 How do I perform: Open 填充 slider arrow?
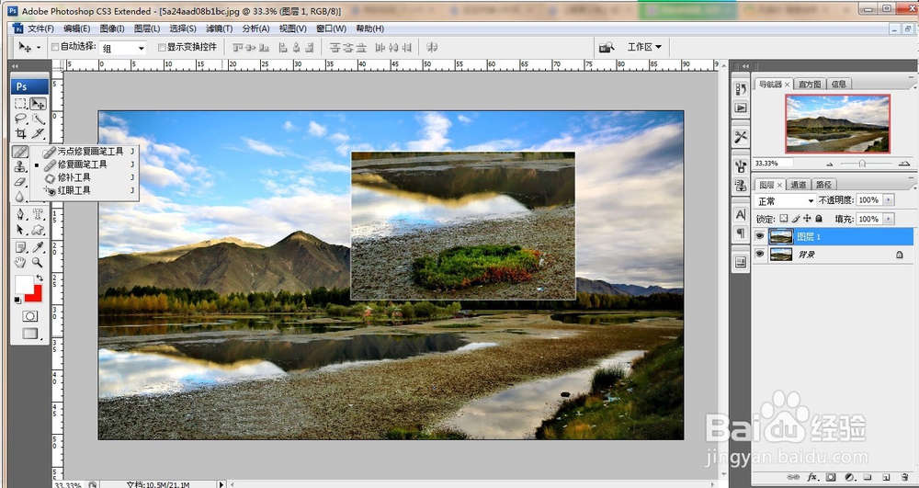point(889,219)
